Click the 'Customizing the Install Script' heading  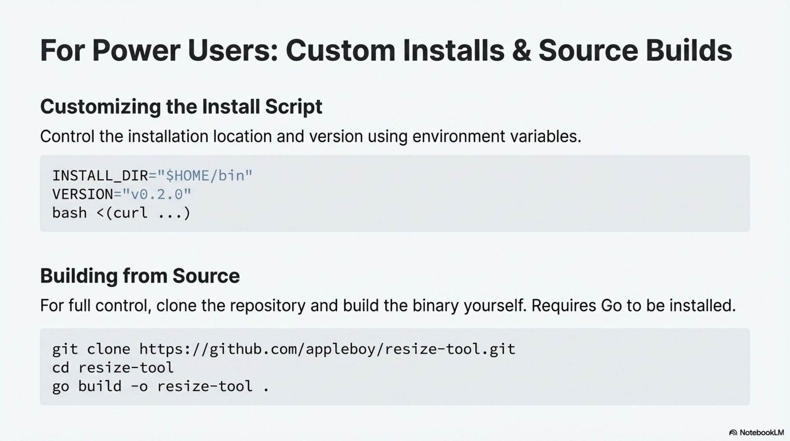tap(181, 107)
